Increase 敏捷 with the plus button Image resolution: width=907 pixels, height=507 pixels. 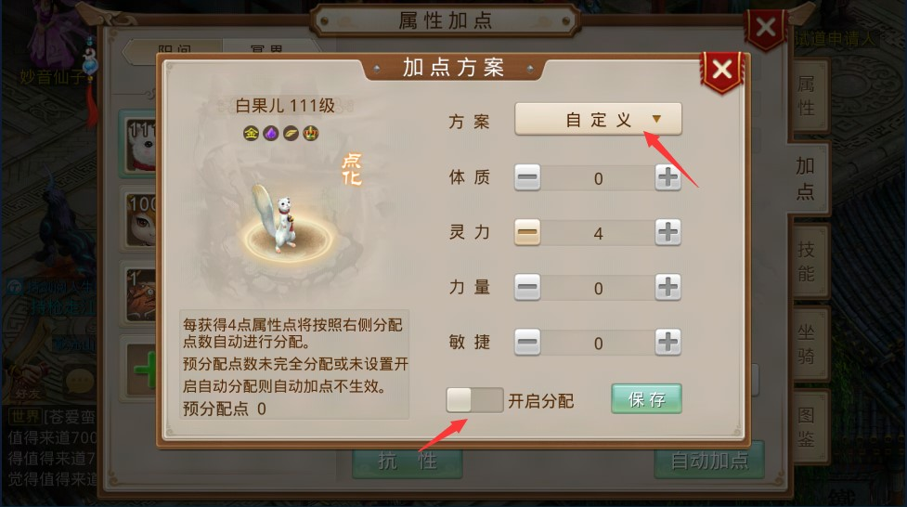point(667,342)
